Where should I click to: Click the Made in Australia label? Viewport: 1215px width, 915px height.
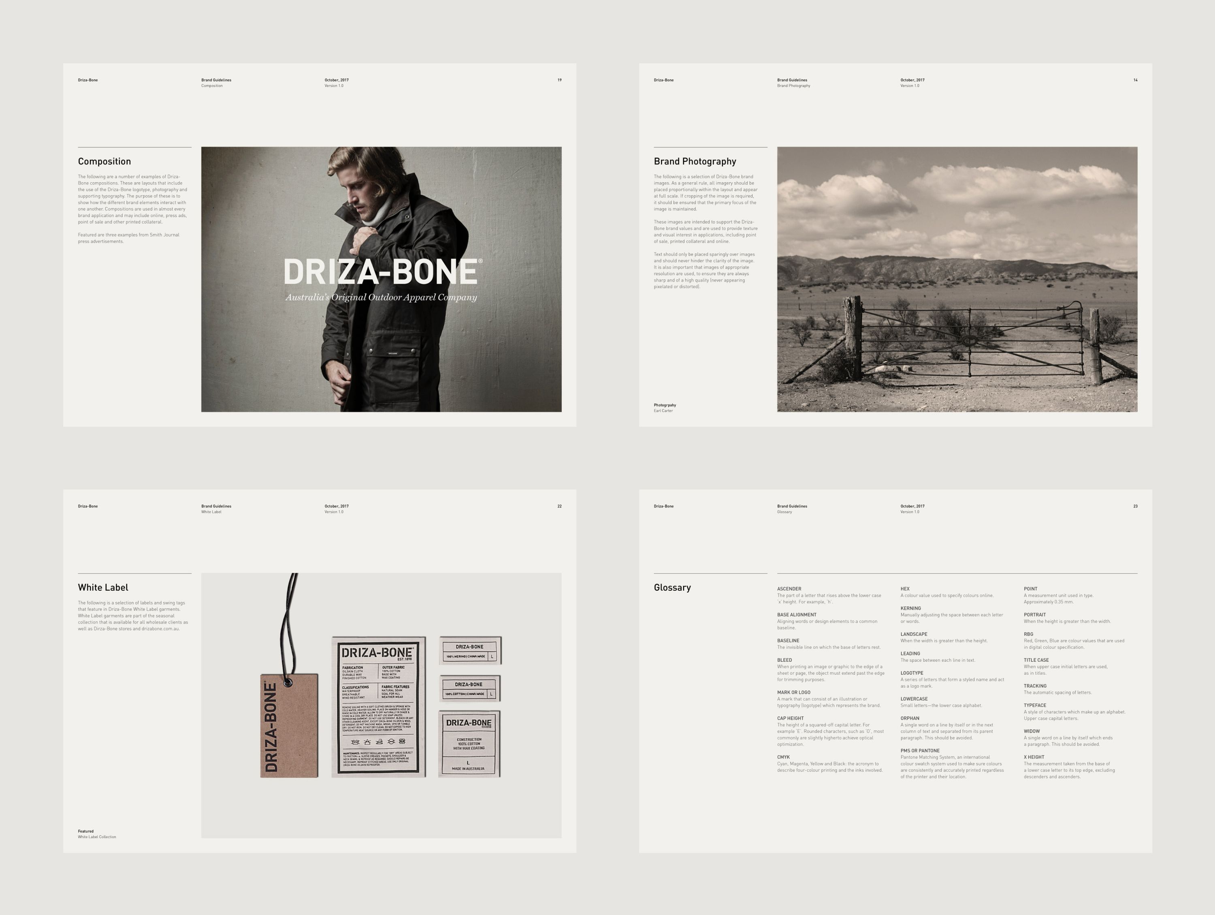point(469,744)
